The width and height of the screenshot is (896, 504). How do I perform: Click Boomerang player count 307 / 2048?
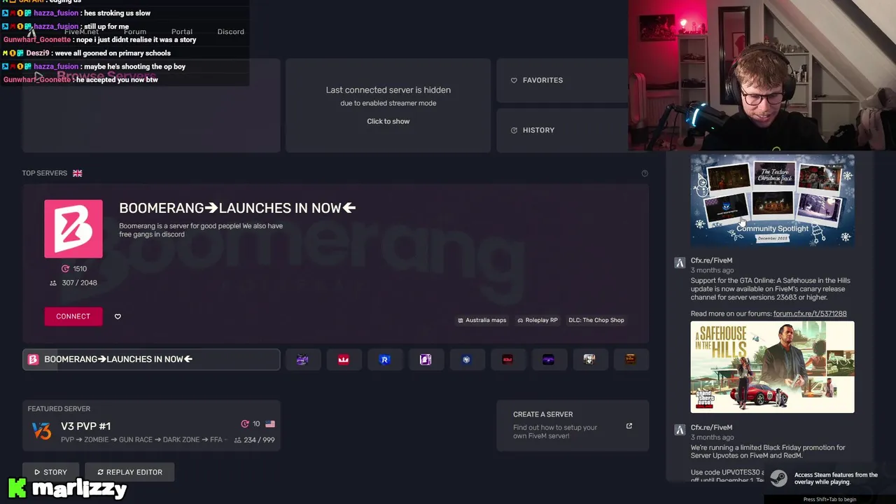tap(73, 283)
